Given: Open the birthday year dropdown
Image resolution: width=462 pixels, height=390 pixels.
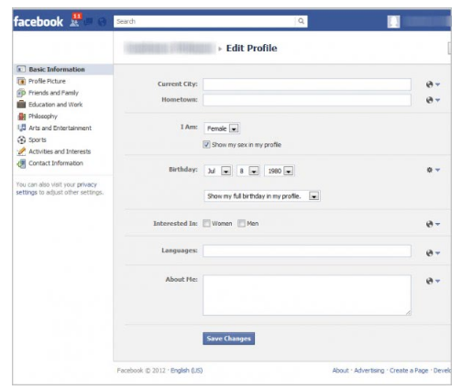Looking at the screenshot, I should [x=280, y=171].
